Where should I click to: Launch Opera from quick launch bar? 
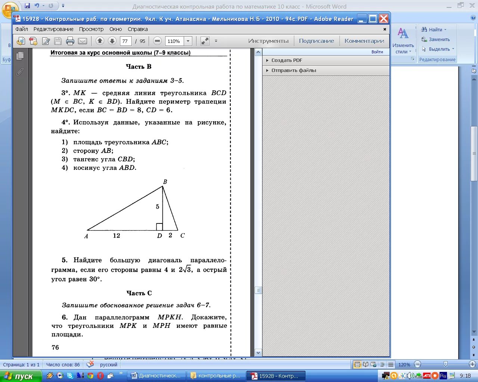click(100, 376)
